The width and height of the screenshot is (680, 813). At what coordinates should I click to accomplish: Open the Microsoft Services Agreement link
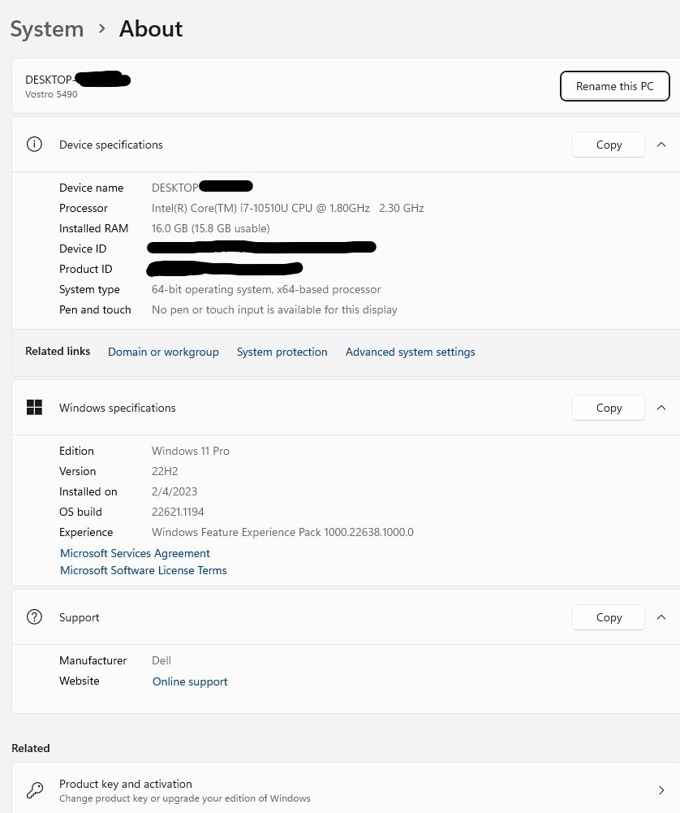click(135, 553)
